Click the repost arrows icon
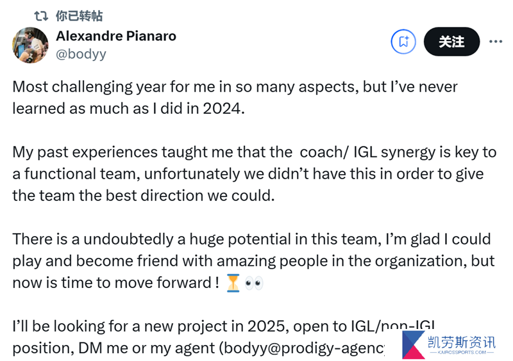This screenshot has width=513, height=361. point(41,15)
